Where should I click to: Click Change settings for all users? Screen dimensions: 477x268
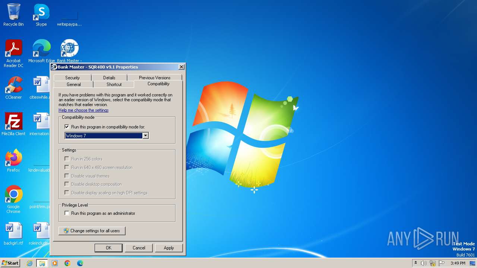[92, 231]
